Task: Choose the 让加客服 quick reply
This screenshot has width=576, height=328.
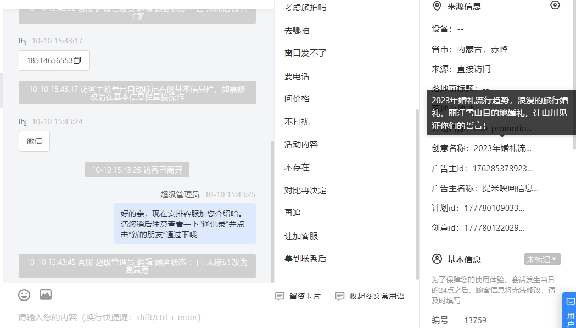Action: 301,236
